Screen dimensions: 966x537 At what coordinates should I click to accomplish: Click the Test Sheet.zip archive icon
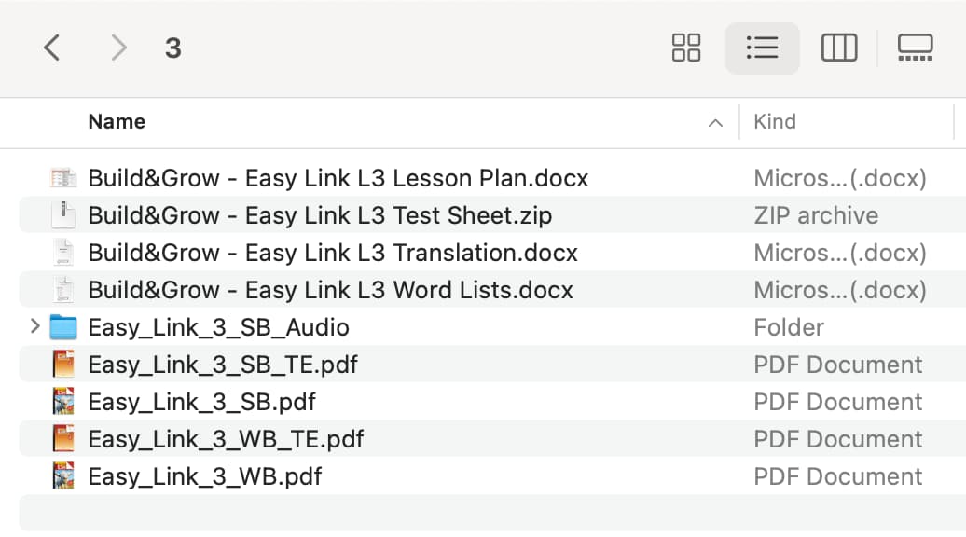[62, 215]
